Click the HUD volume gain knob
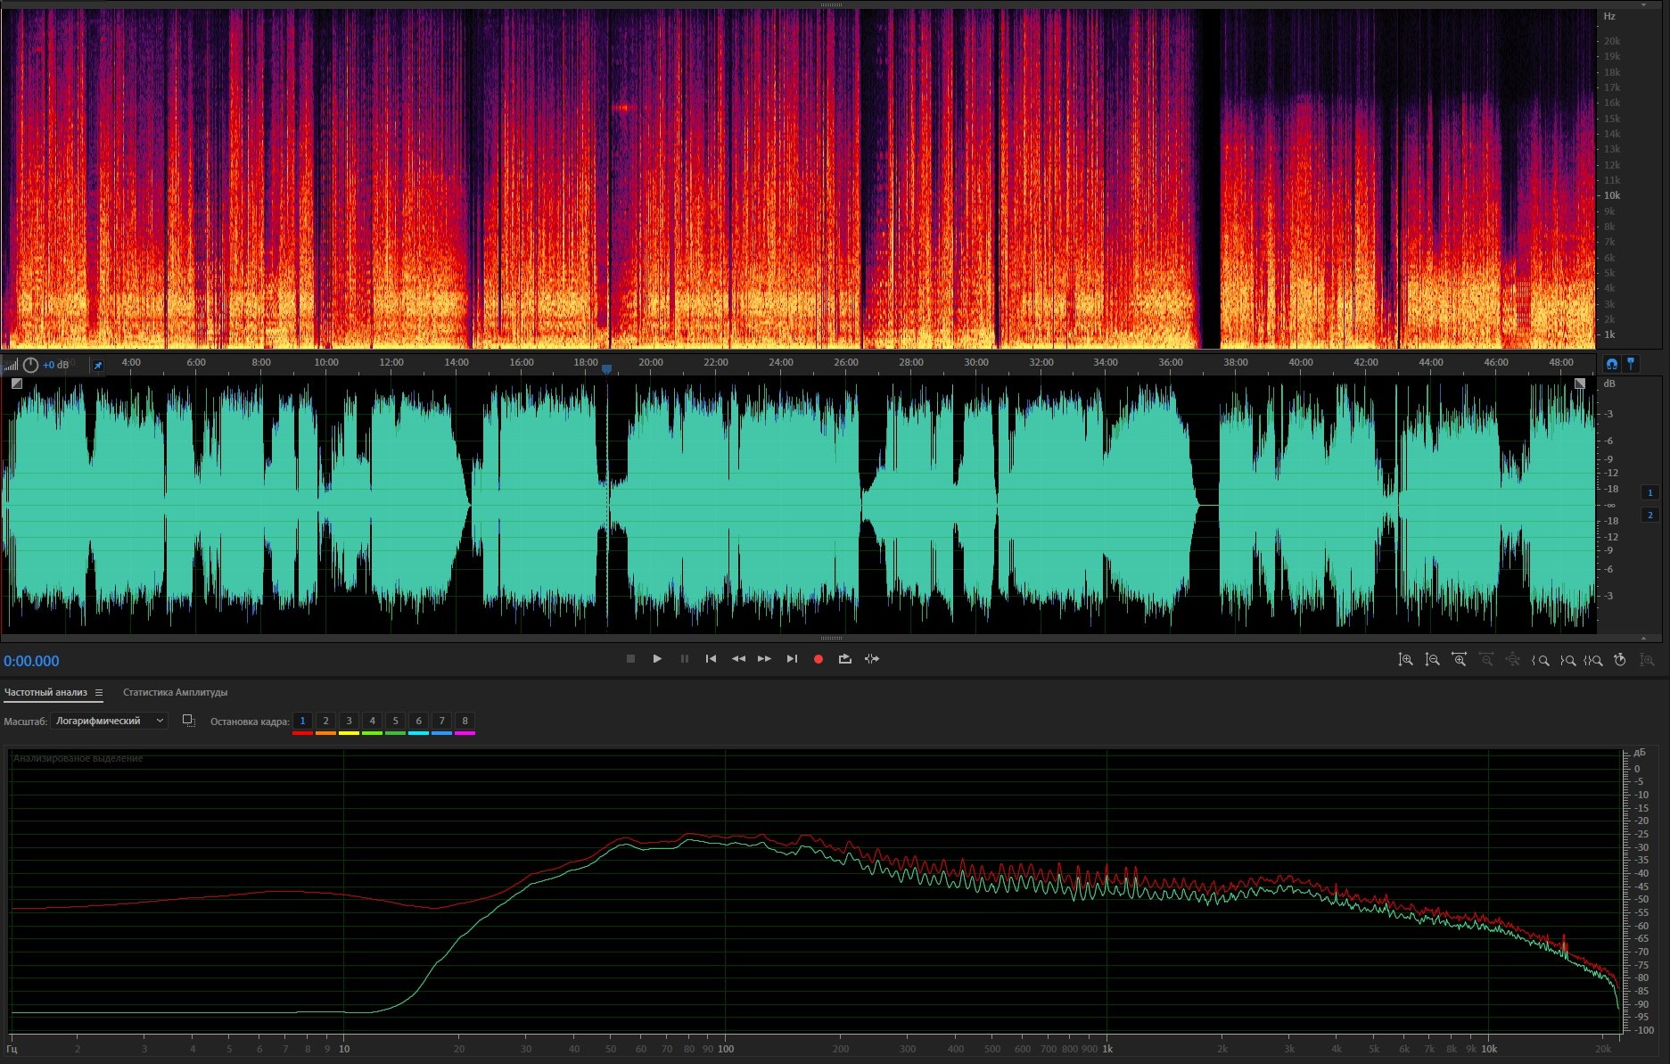1670x1064 pixels. click(31, 365)
